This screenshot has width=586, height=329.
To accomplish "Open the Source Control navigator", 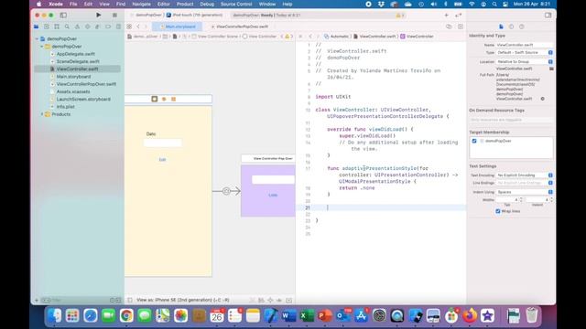I will pyautogui.click(x=47, y=27).
